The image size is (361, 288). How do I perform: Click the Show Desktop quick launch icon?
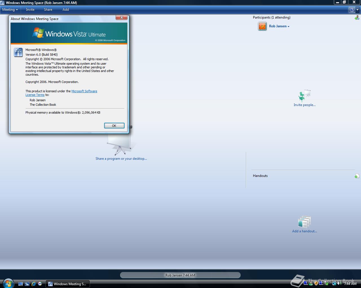20,284
